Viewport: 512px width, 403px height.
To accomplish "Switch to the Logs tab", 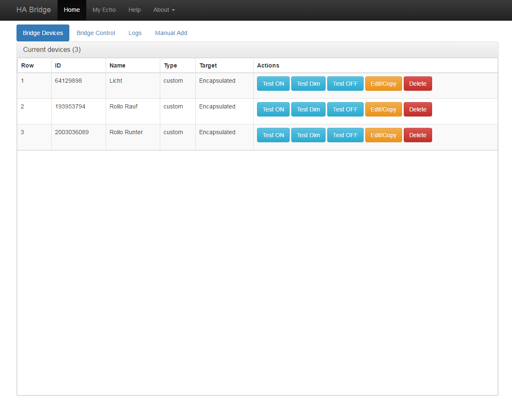I will coord(135,33).
